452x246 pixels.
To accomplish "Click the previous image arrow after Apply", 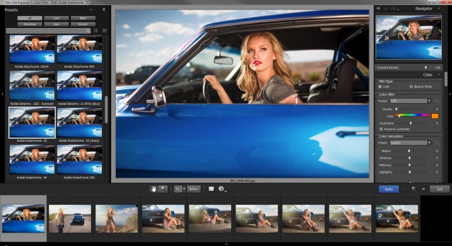I will tap(405, 189).
